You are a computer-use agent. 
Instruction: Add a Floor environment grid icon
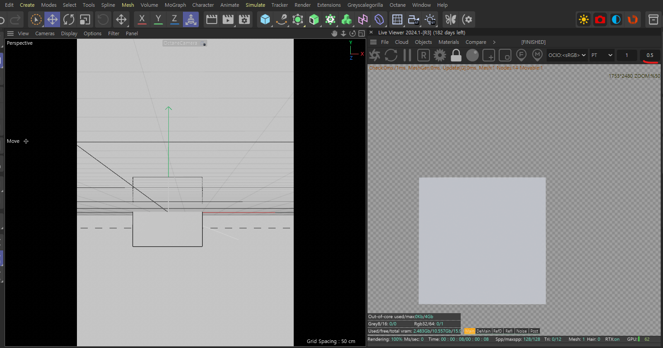pos(397,19)
